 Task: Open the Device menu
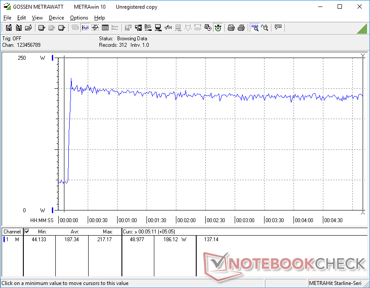point(56,18)
